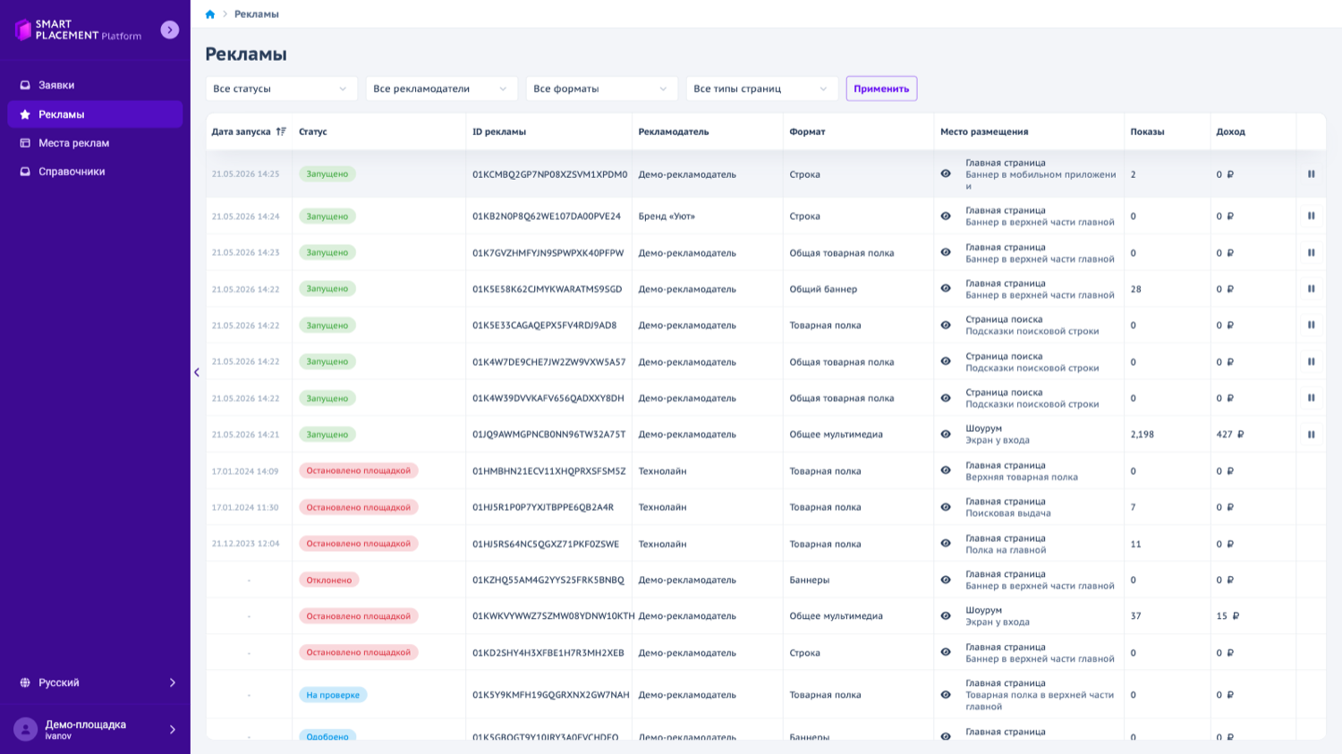Pause ad 01K5E58K62CJMYKWARATMS9SGD
Image resolution: width=1342 pixels, height=754 pixels.
tap(1312, 289)
